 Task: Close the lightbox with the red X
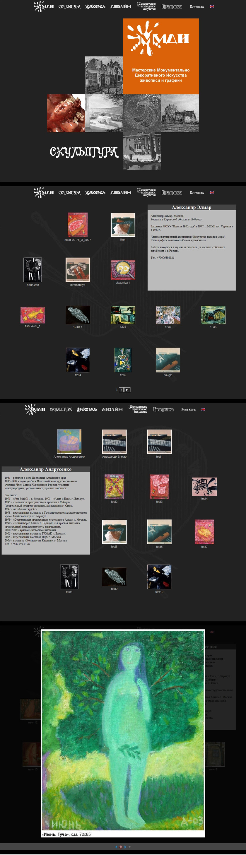click(x=120, y=847)
